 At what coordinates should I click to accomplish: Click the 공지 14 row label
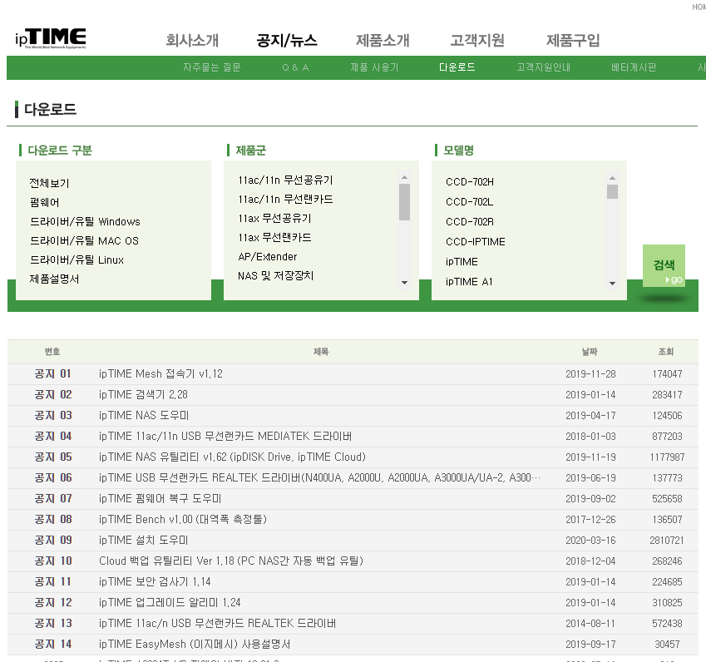53,644
